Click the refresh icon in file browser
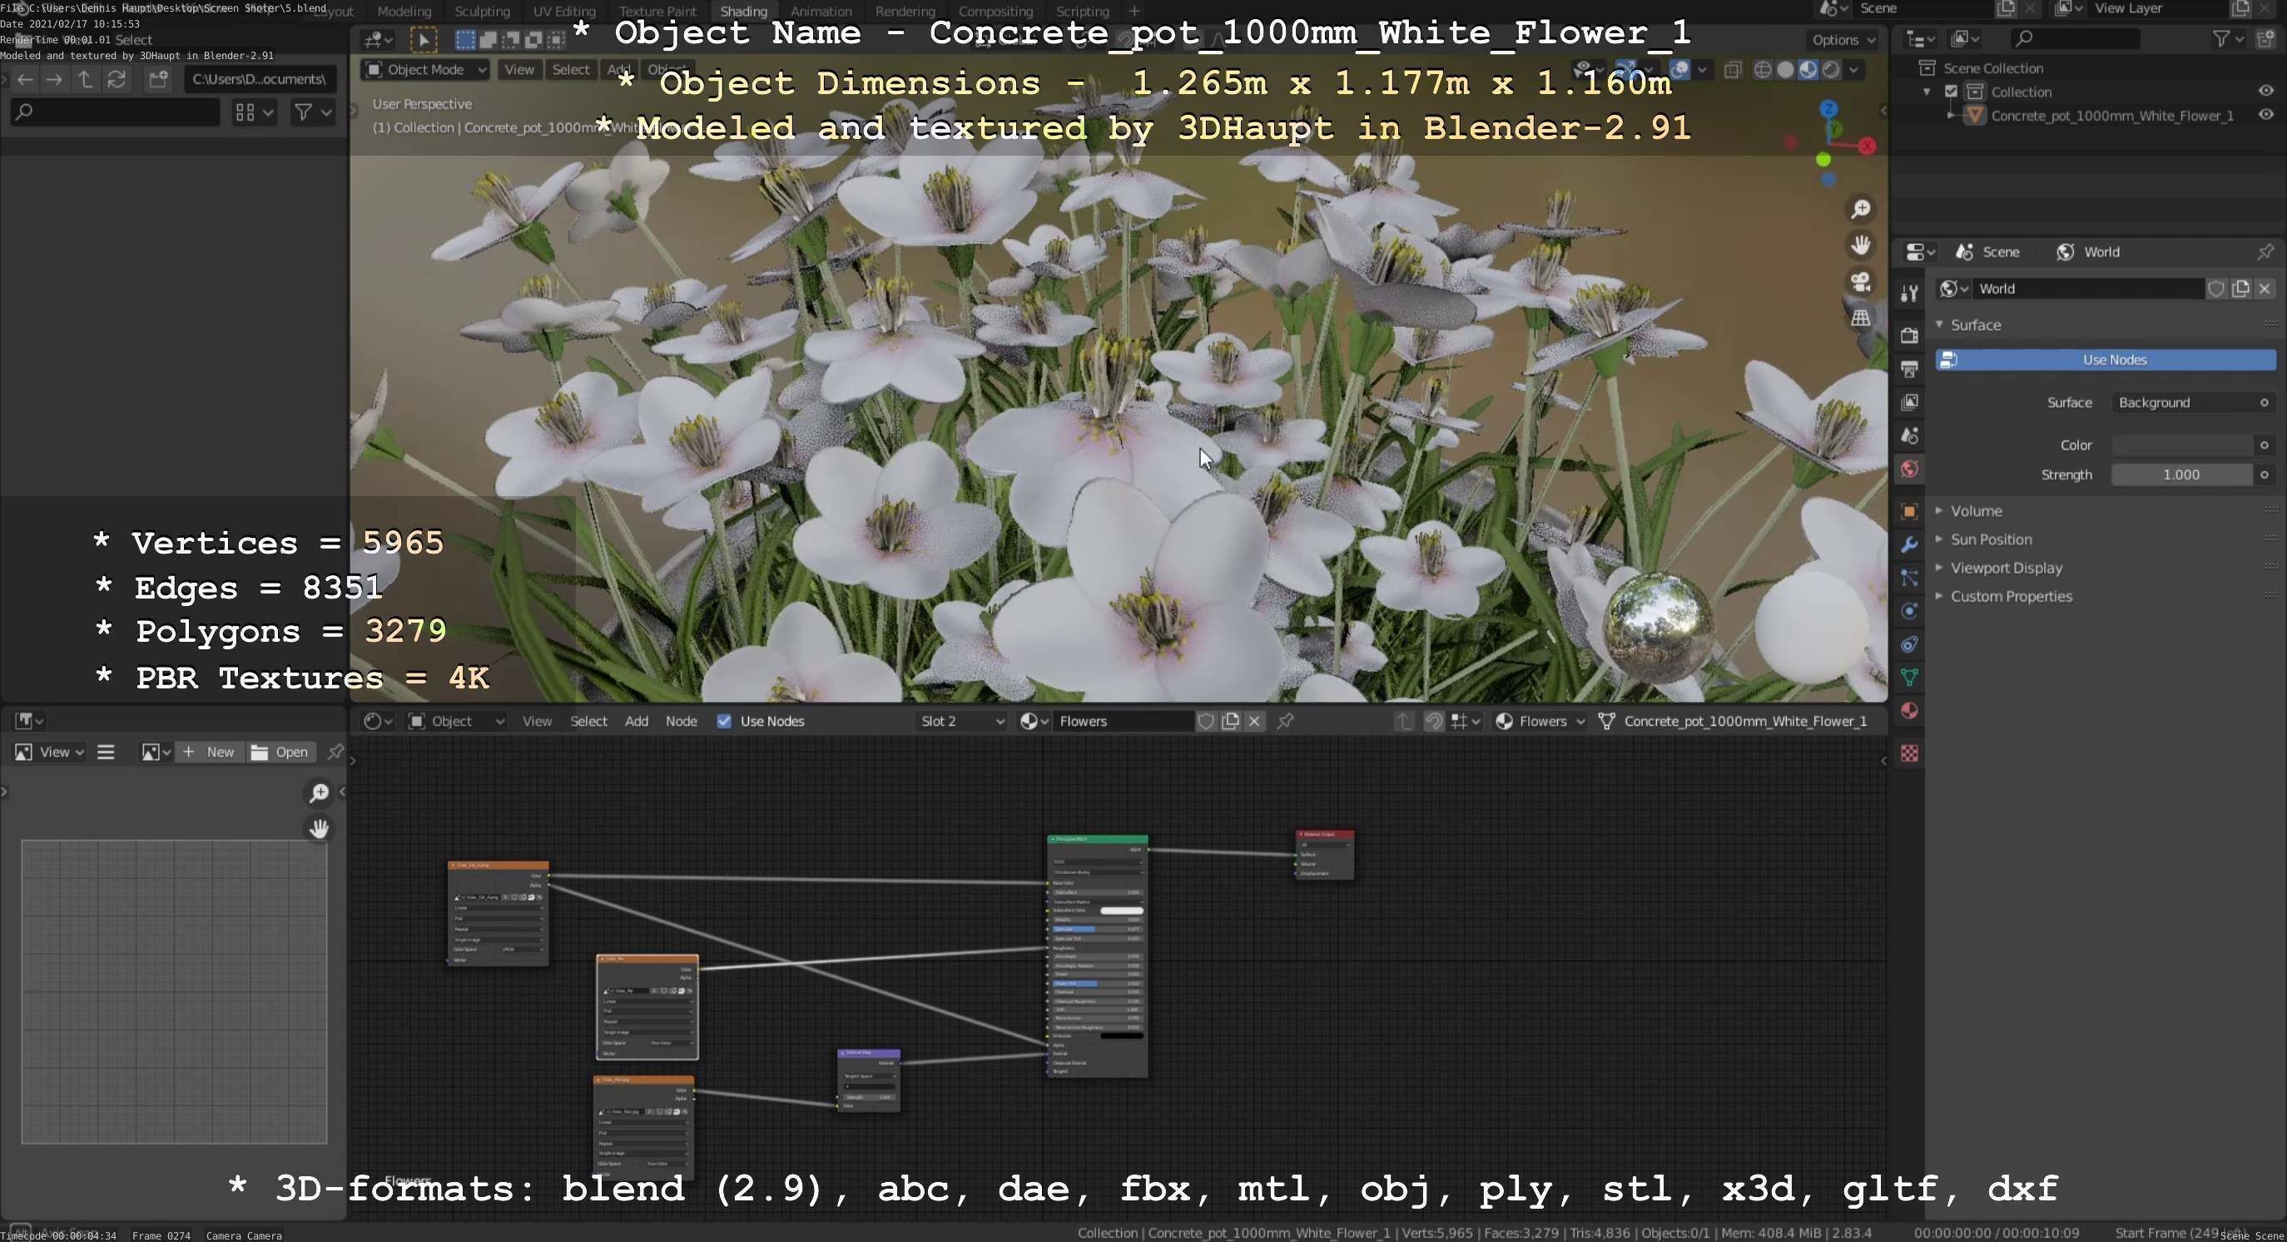 coord(117,79)
